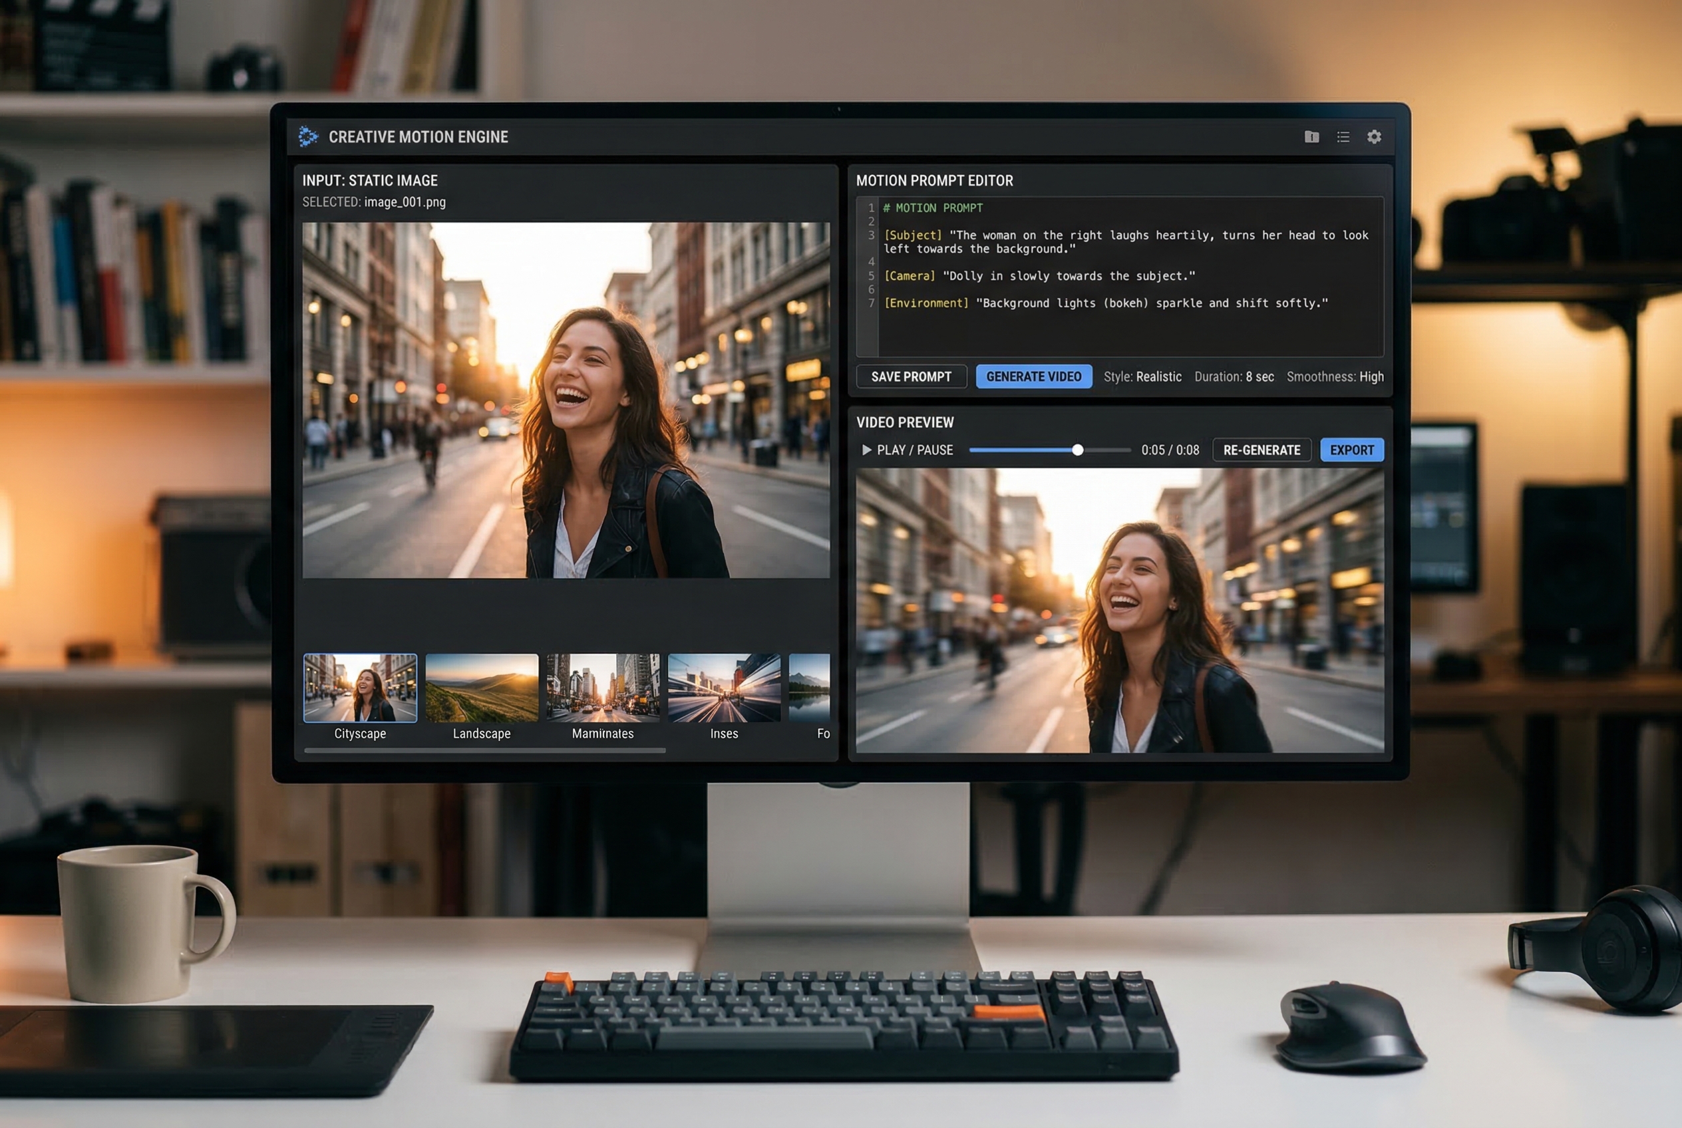
Task: Select the Inses thumbnail
Action: coord(723,688)
